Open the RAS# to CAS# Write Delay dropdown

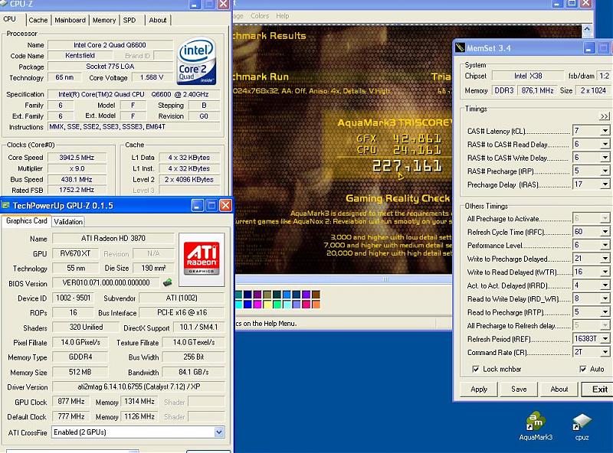coord(605,158)
